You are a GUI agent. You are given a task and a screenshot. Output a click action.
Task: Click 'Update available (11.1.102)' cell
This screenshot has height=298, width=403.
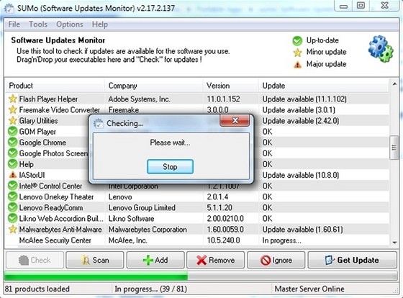click(304, 99)
